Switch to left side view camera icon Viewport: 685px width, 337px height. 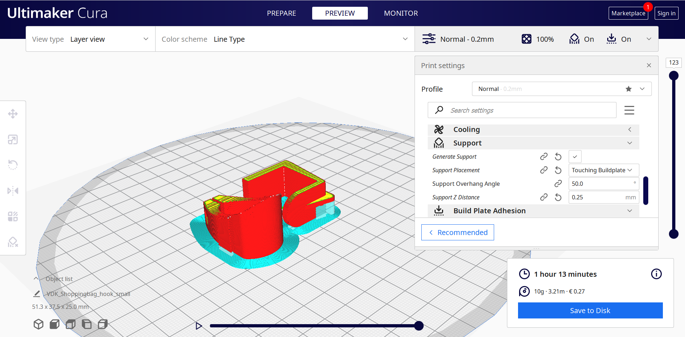[87, 324]
